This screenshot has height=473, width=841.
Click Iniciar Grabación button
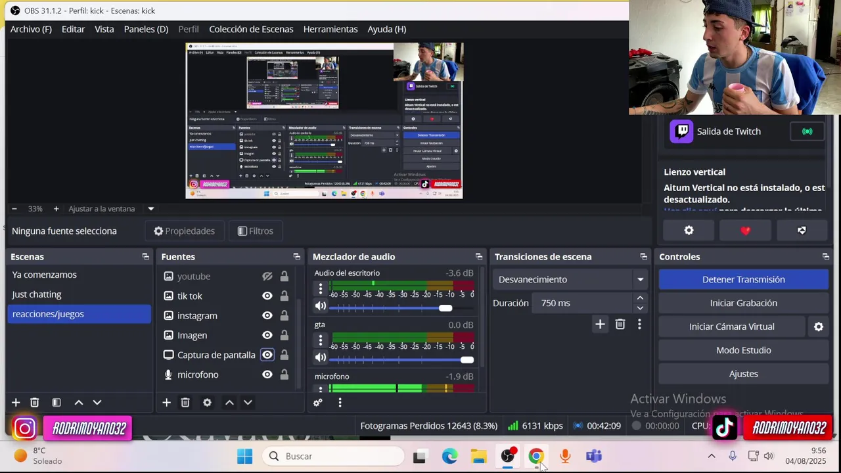coord(744,303)
